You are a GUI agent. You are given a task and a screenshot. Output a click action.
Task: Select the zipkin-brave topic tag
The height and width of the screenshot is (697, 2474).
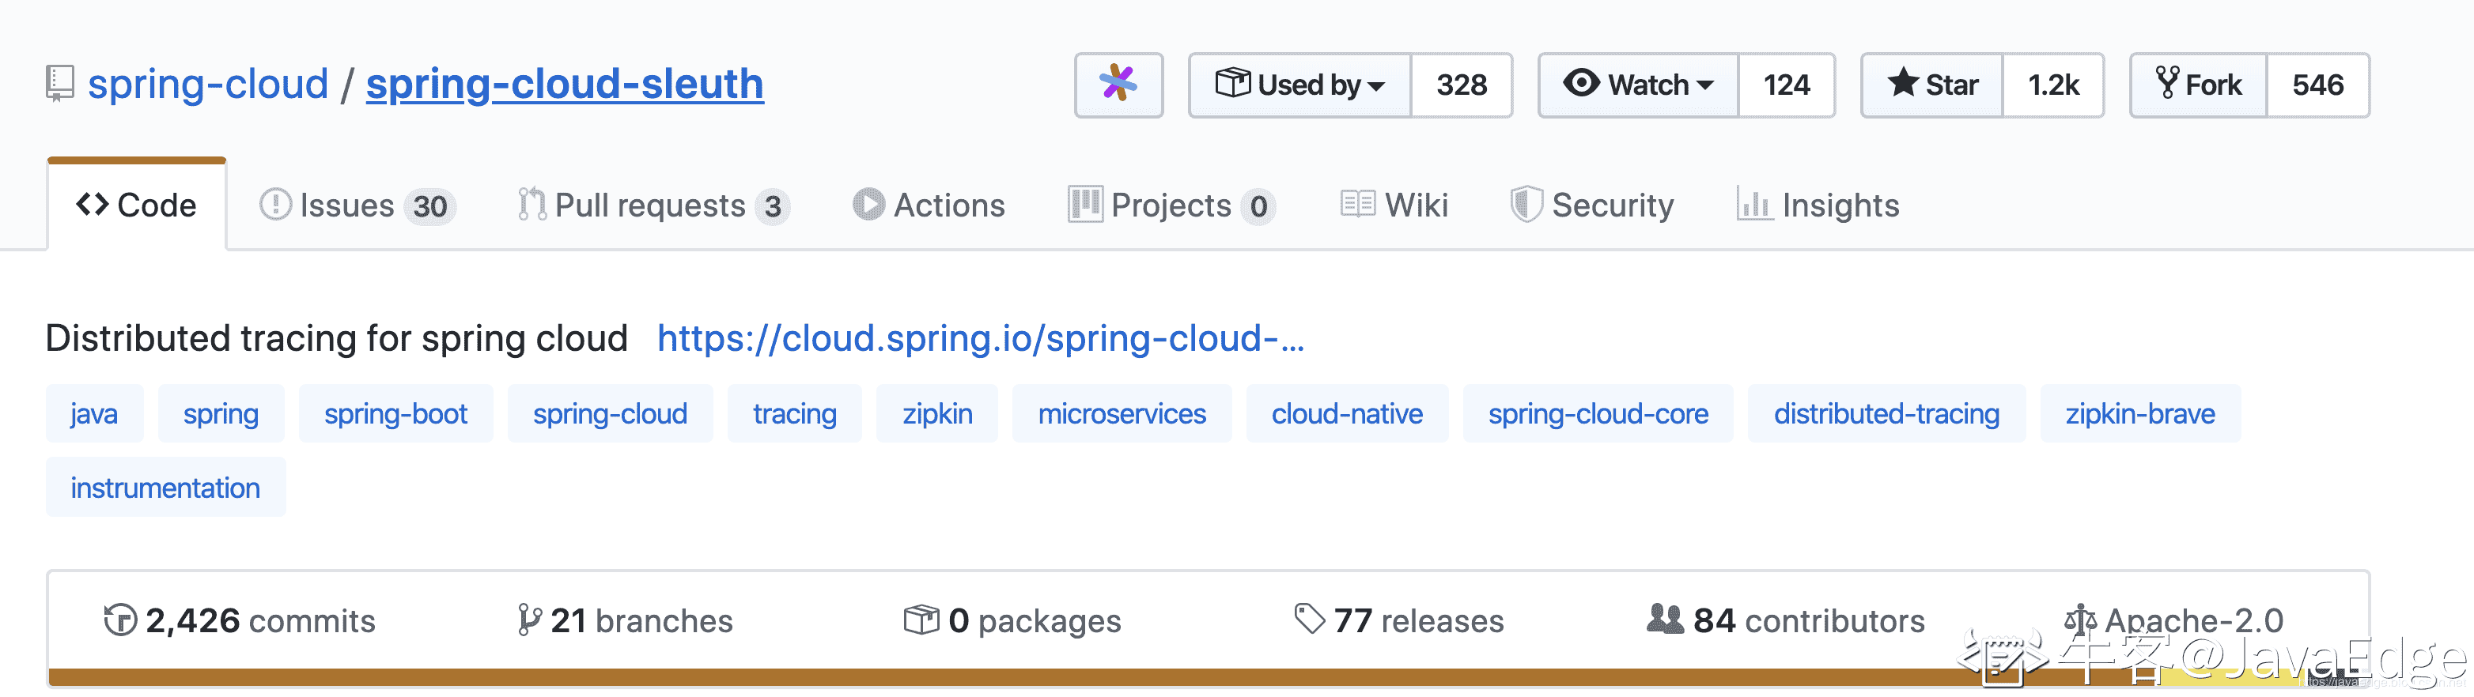(x=2139, y=414)
